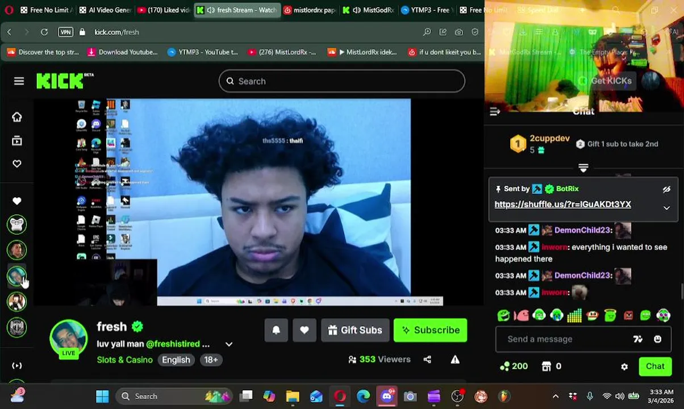Open the Home icon in sidebar
This screenshot has width=684, height=409.
tap(17, 117)
